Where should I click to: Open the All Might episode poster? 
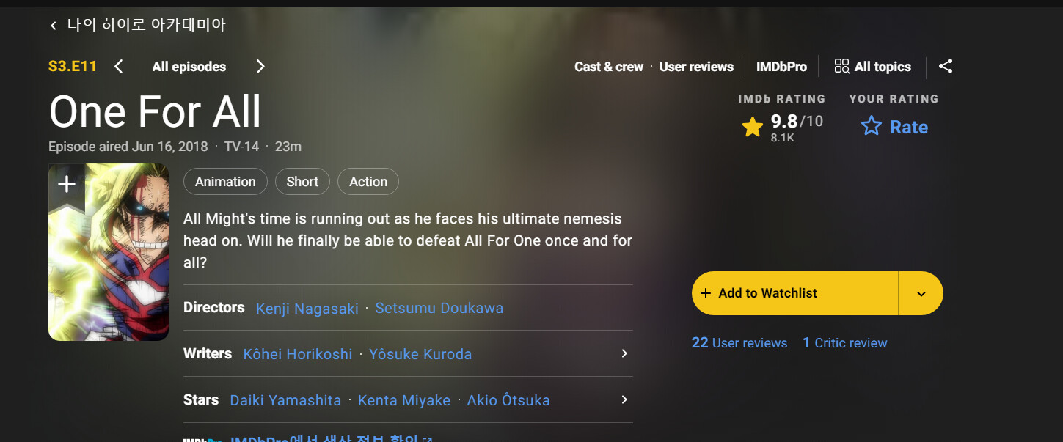109,252
